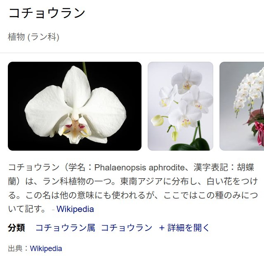Click the コチョウラン panel heading
This screenshot has height=256, width=264.
pyautogui.click(x=47, y=13)
